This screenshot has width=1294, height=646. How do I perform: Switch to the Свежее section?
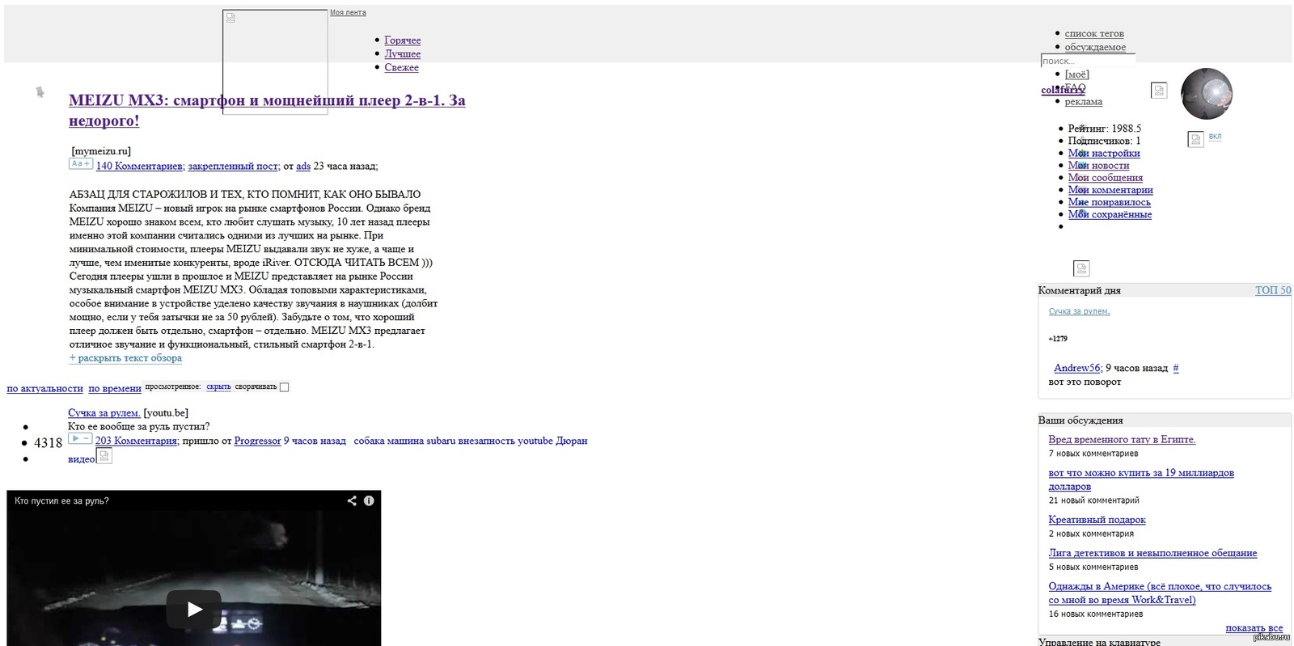pos(401,68)
